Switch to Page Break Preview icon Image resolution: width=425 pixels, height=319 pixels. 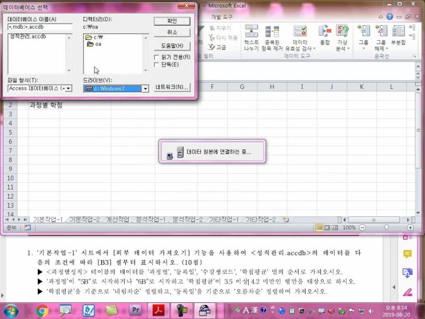[x=335, y=227]
